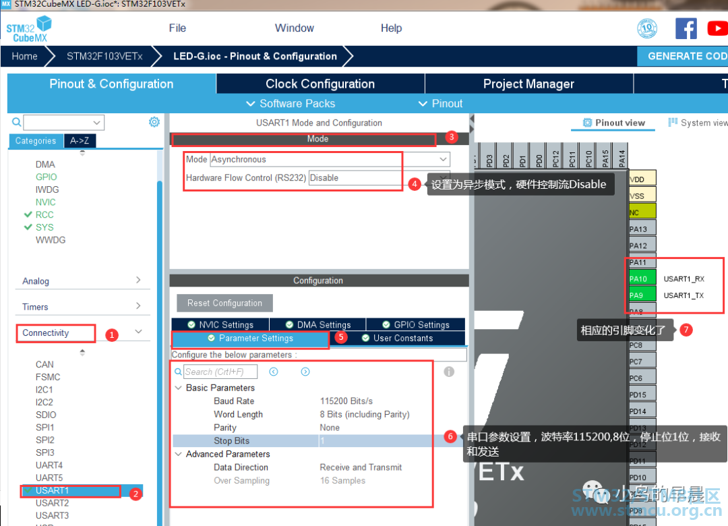Select GPIO in system core list
Image resolution: width=728 pixels, height=526 pixels.
coord(47,177)
